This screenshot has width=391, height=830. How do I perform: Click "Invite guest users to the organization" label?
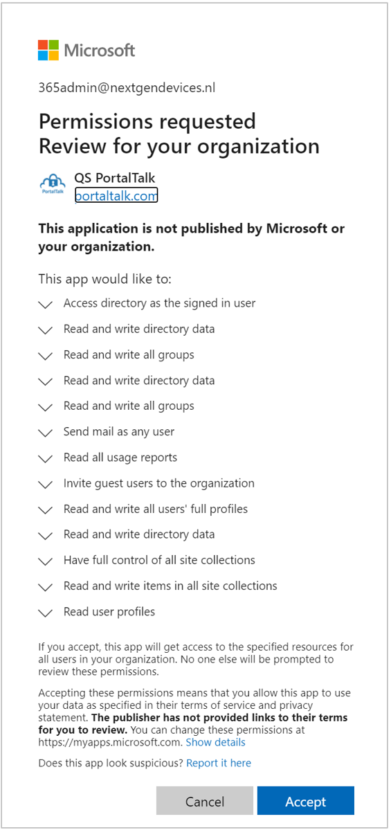(158, 483)
